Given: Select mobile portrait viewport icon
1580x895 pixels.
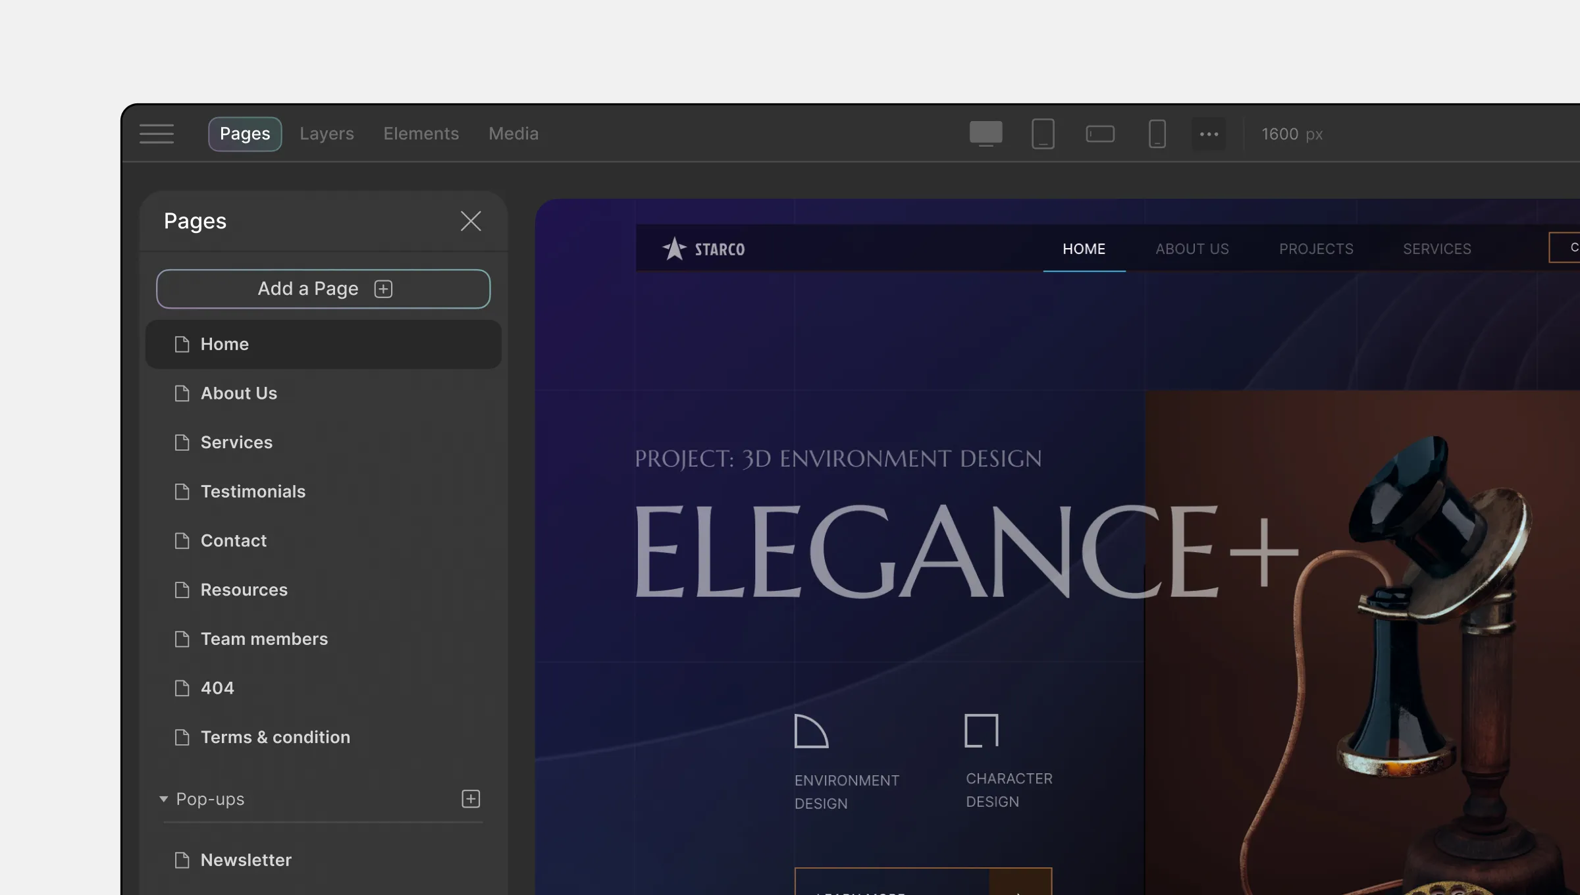Looking at the screenshot, I should (x=1157, y=134).
